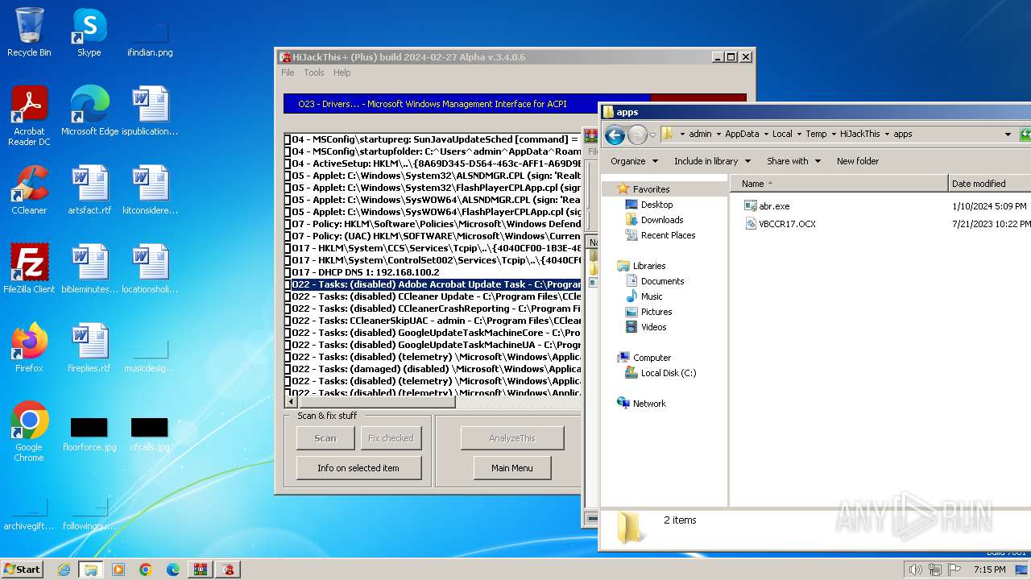The height and width of the screenshot is (580, 1031).
Task: Open the Include in library dropdown
Action: coord(712,161)
